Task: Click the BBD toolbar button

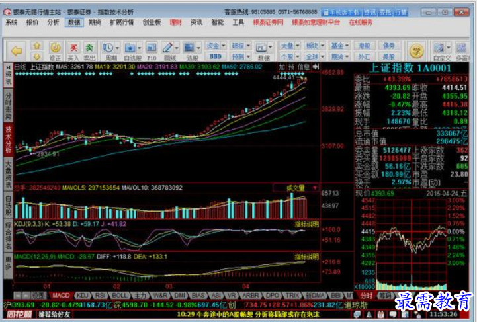Action: point(216,56)
